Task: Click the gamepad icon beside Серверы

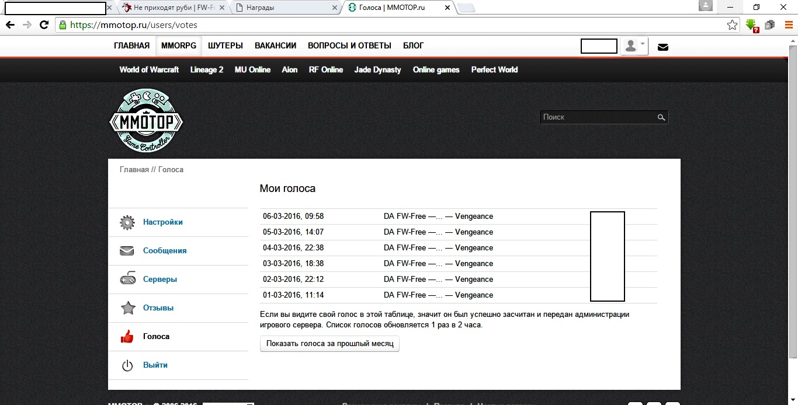Action: click(127, 279)
